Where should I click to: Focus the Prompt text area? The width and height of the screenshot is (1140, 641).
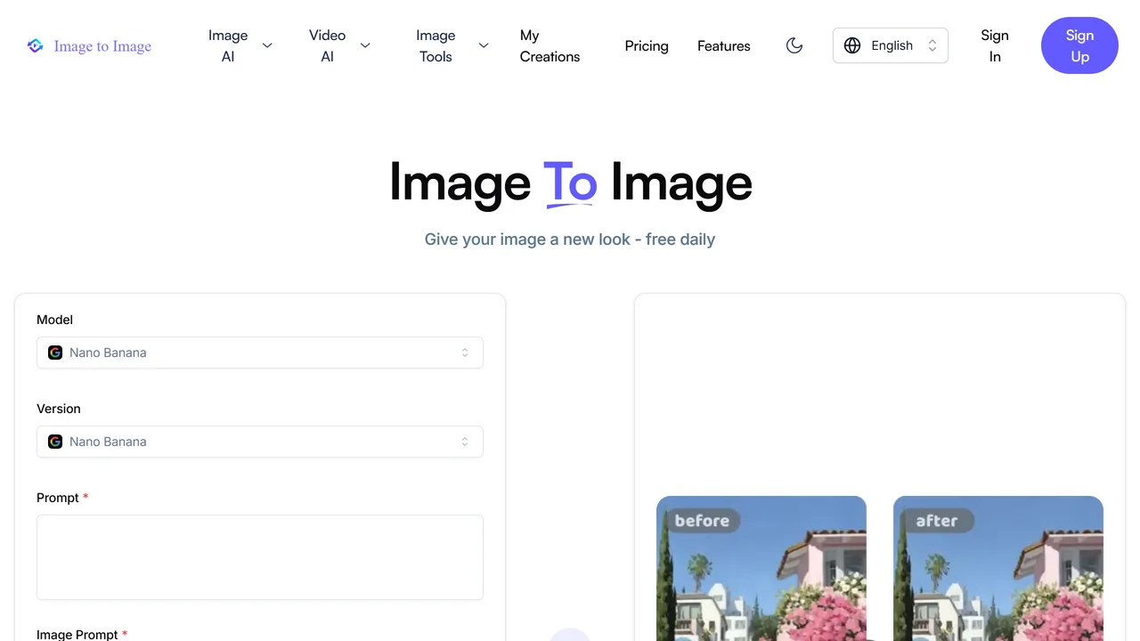coord(260,557)
